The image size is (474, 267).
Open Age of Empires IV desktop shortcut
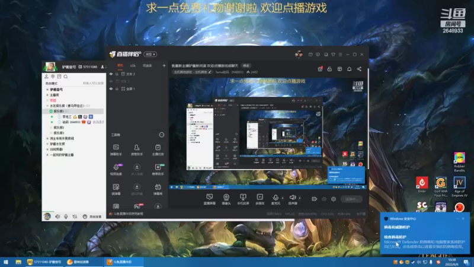460,187
